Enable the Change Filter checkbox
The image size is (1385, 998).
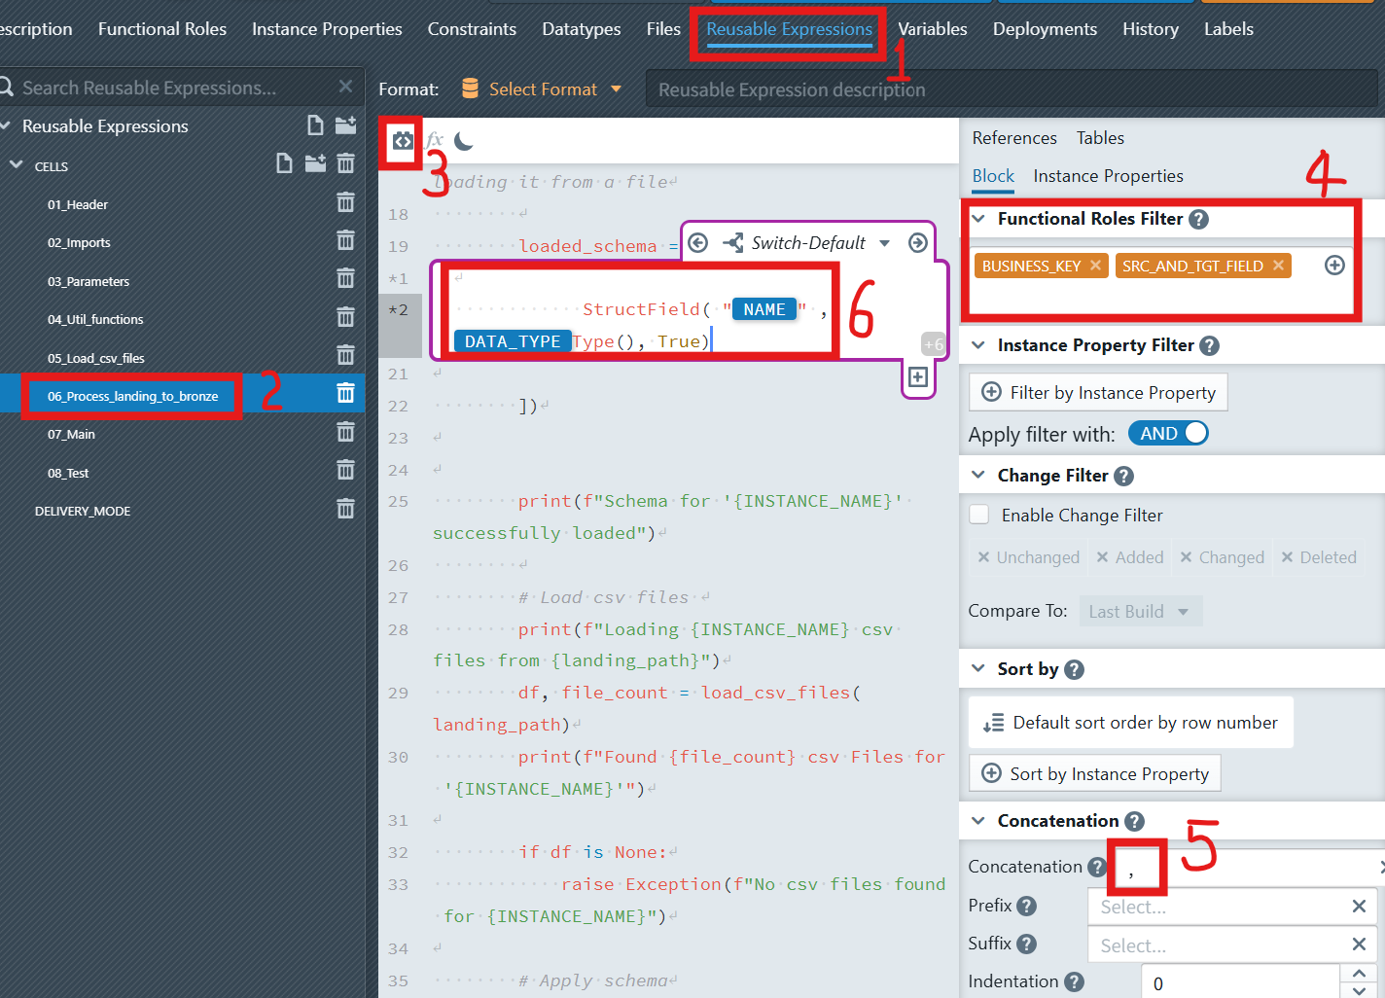980,515
